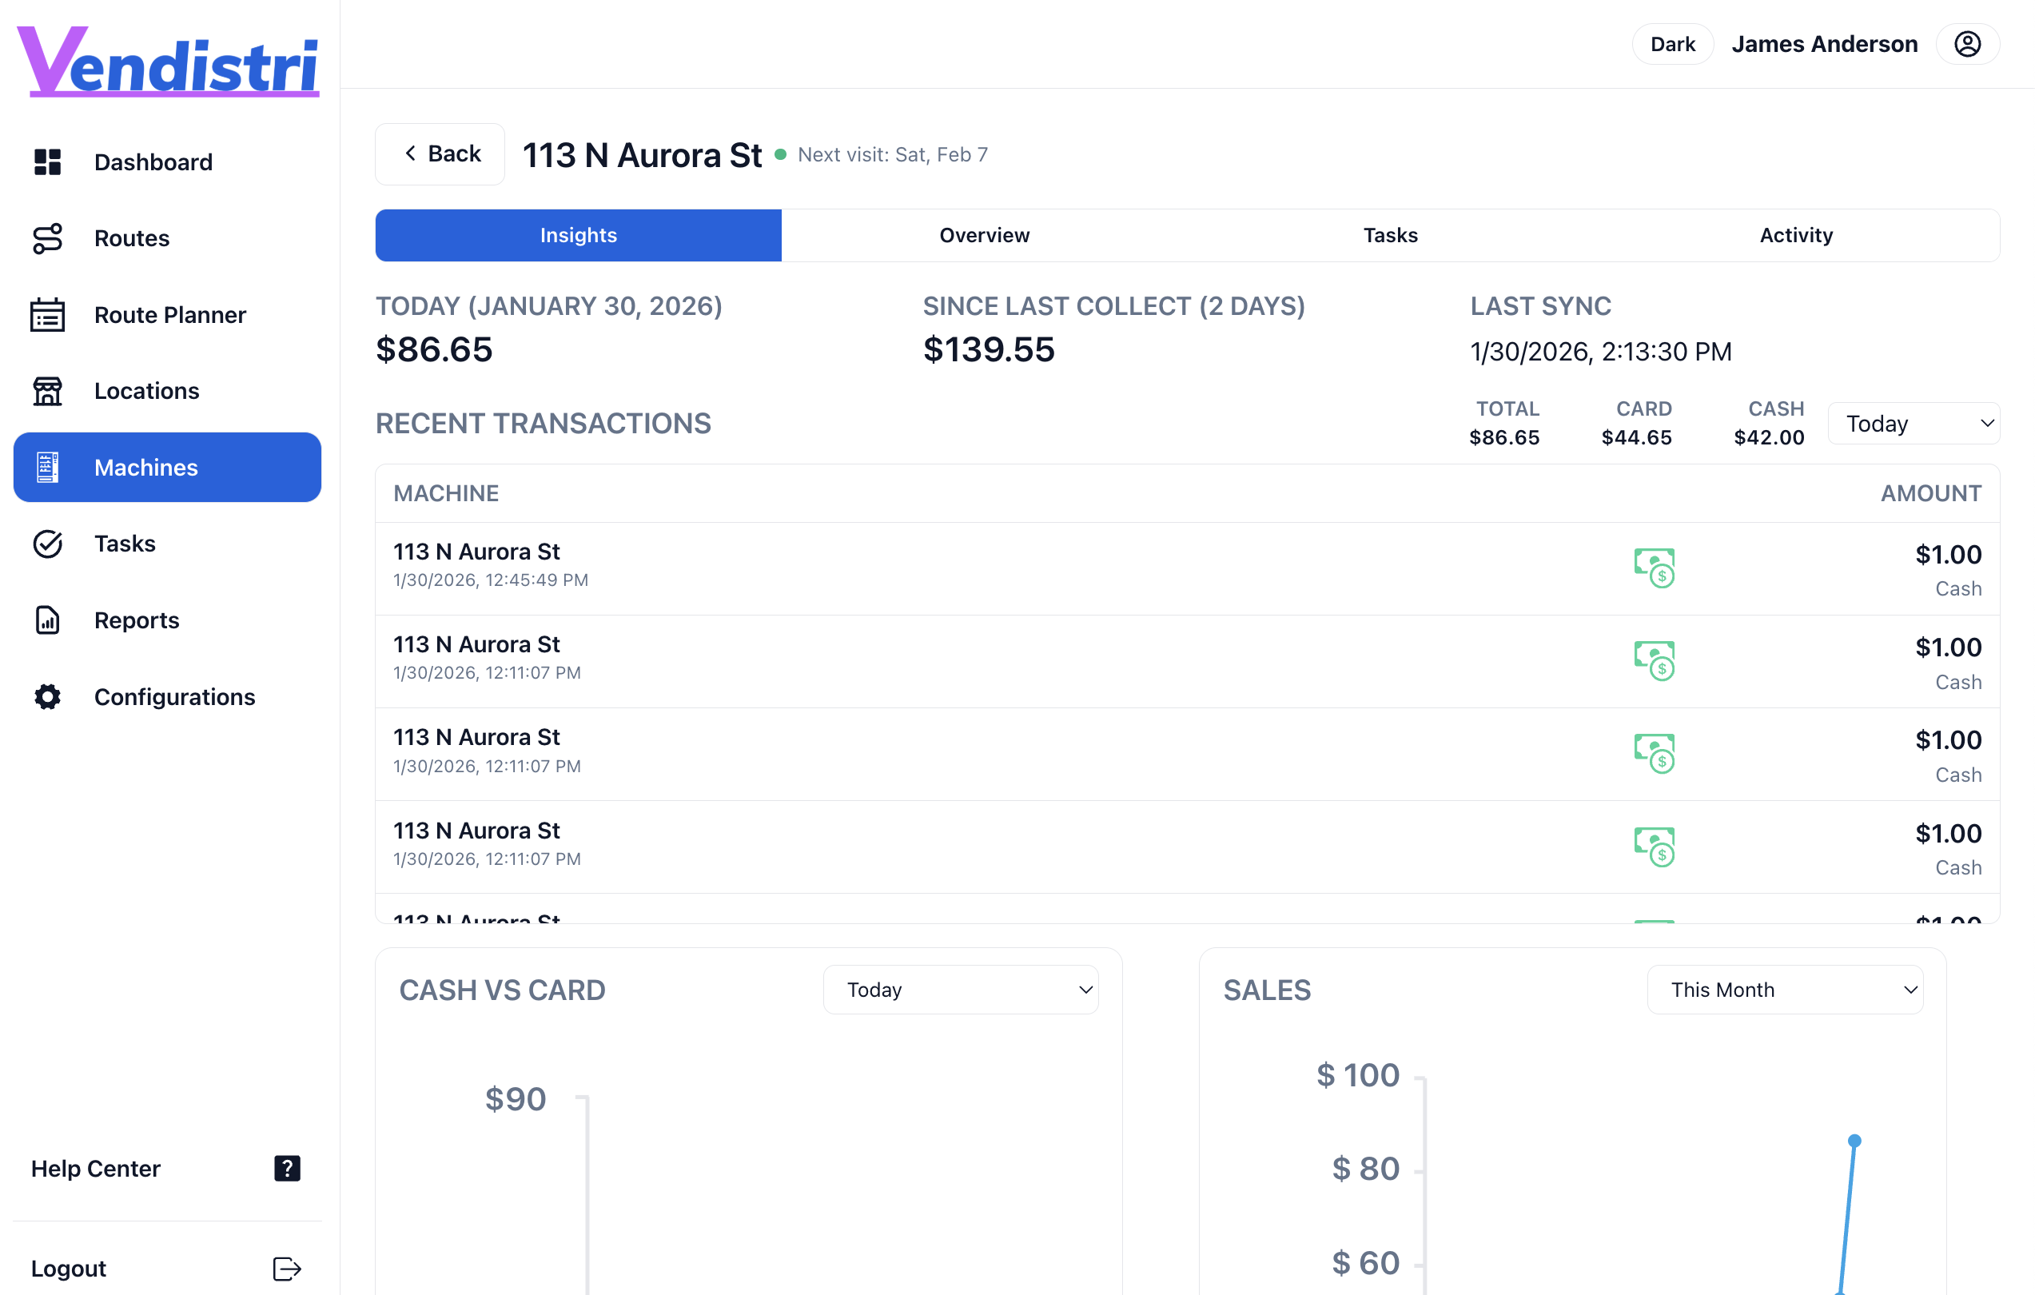Click the Logout exit icon
The image size is (2035, 1295).
(x=286, y=1268)
